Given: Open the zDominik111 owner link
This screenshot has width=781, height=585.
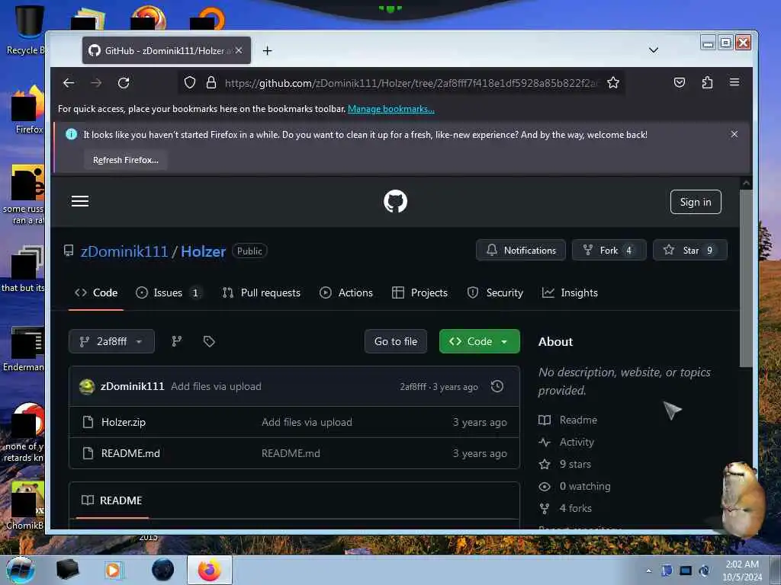Looking at the screenshot, I should coord(124,251).
